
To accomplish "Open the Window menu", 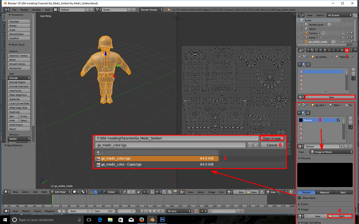I will click(36, 10).
